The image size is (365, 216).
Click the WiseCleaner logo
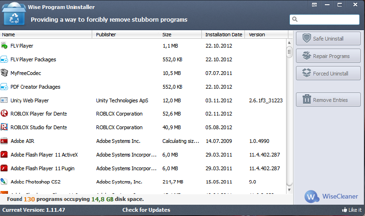331,196
